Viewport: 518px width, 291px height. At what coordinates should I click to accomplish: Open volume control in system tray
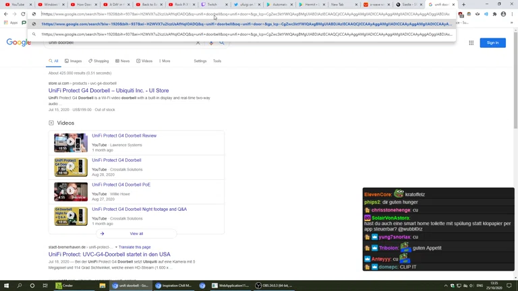[471, 286]
